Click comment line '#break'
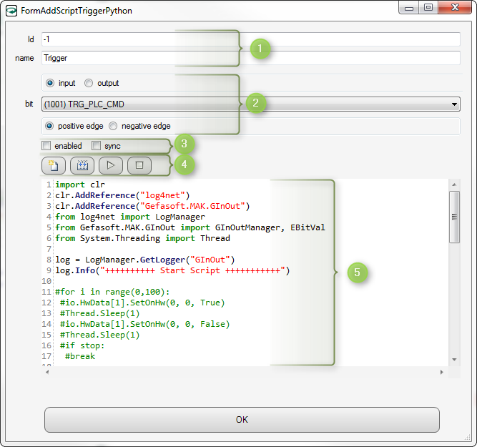477x447 pixels. [x=80, y=356]
